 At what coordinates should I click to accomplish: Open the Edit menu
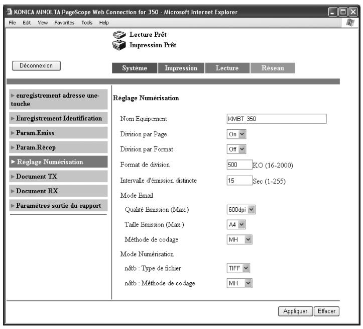tap(27, 23)
